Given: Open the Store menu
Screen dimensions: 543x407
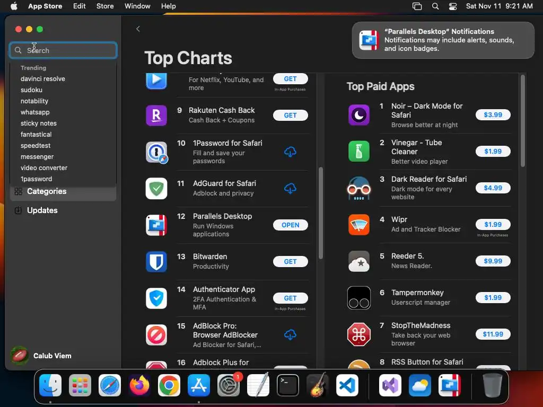Looking at the screenshot, I should click(x=105, y=6).
